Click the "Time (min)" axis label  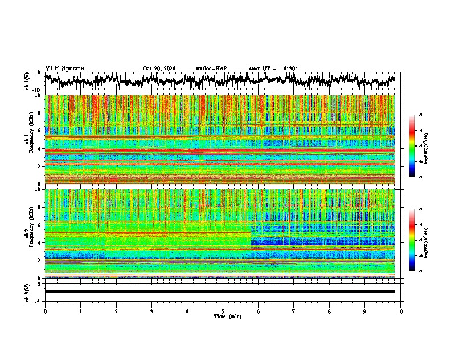tap(228, 316)
